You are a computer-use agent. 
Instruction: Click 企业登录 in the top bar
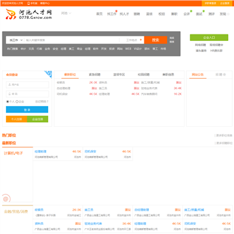(x=225, y=3)
